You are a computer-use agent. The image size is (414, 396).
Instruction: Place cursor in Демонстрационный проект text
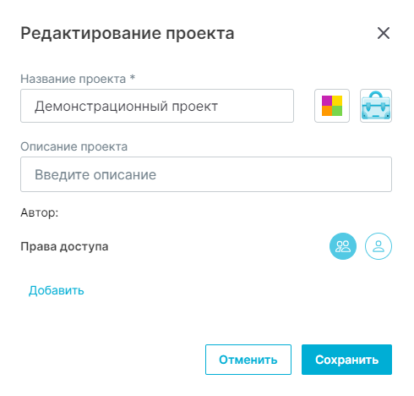click(x=126, y=107)
